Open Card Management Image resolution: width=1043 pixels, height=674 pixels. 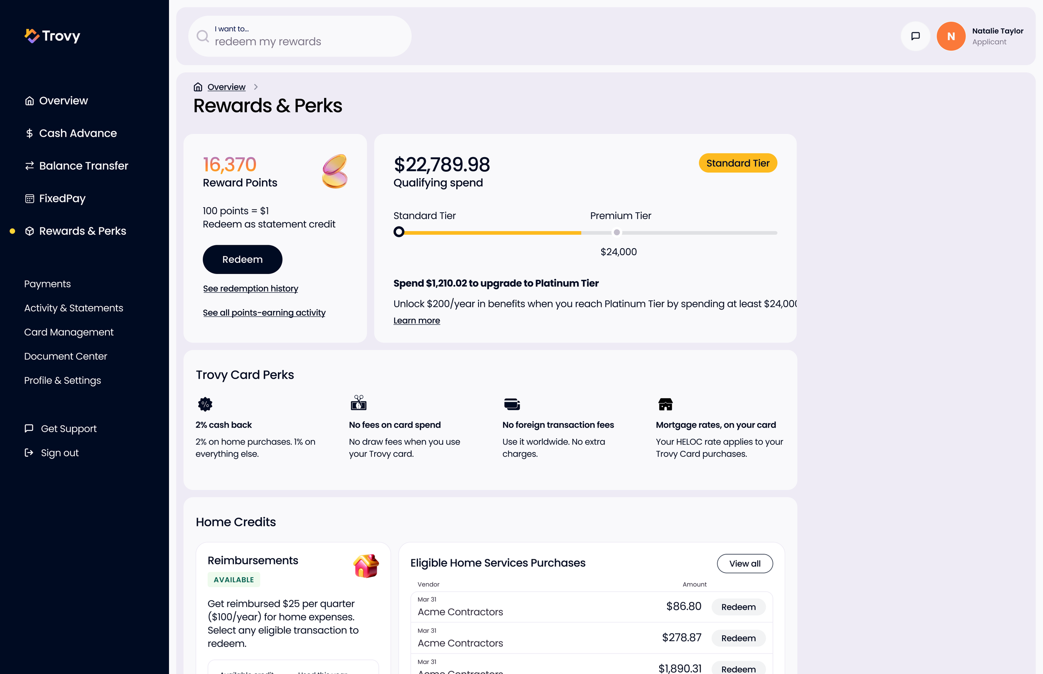(69, 332)
